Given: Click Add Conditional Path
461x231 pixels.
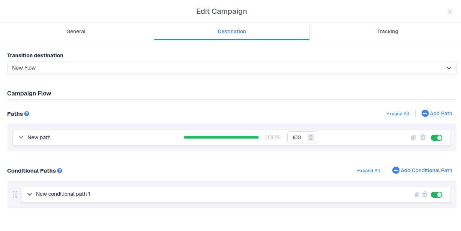Looking at the screenshot, I should pyautogui.click(x=422, y=170).
